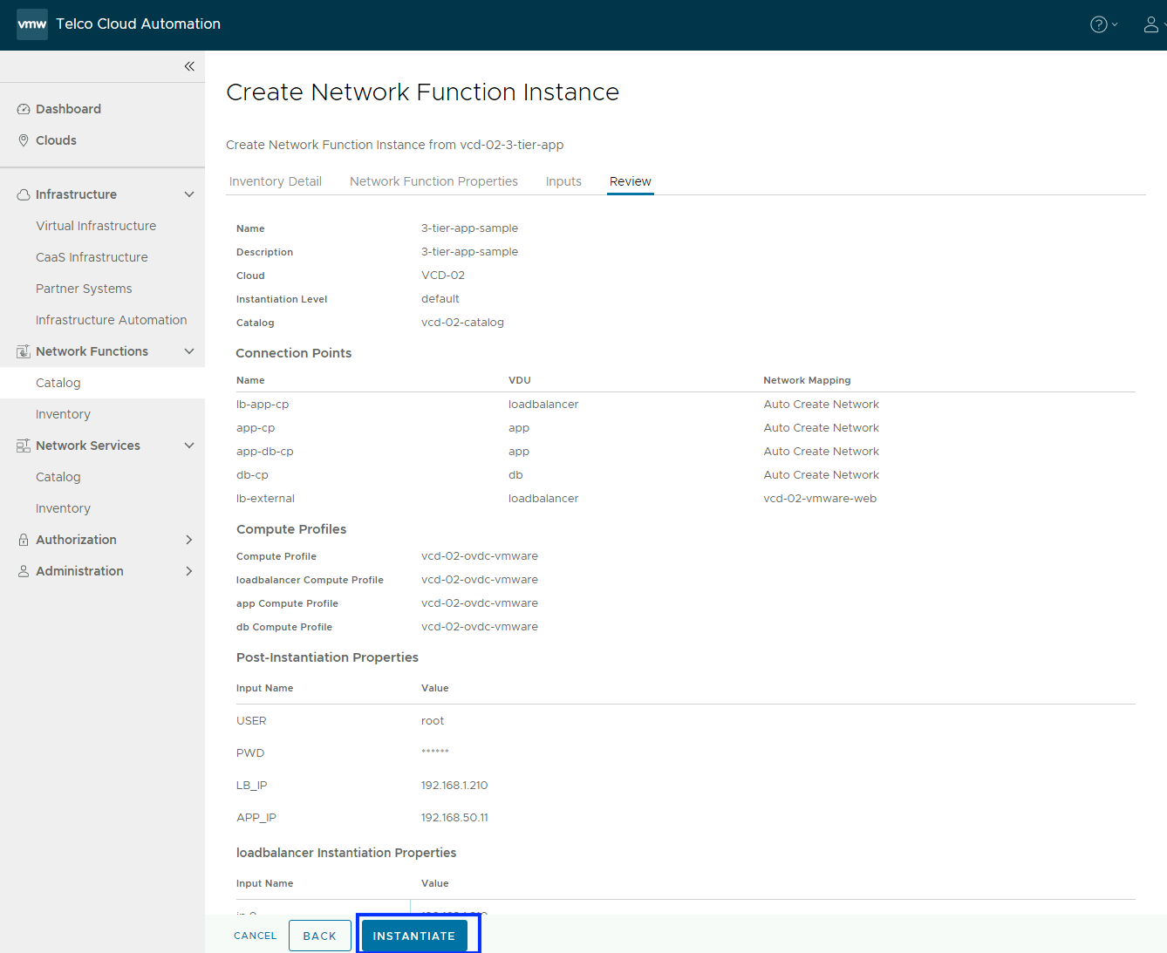The height and width of the screenshot is (953, 1167).
Task: Expand the Authorization section chevron
Action: tap(189, 540)
